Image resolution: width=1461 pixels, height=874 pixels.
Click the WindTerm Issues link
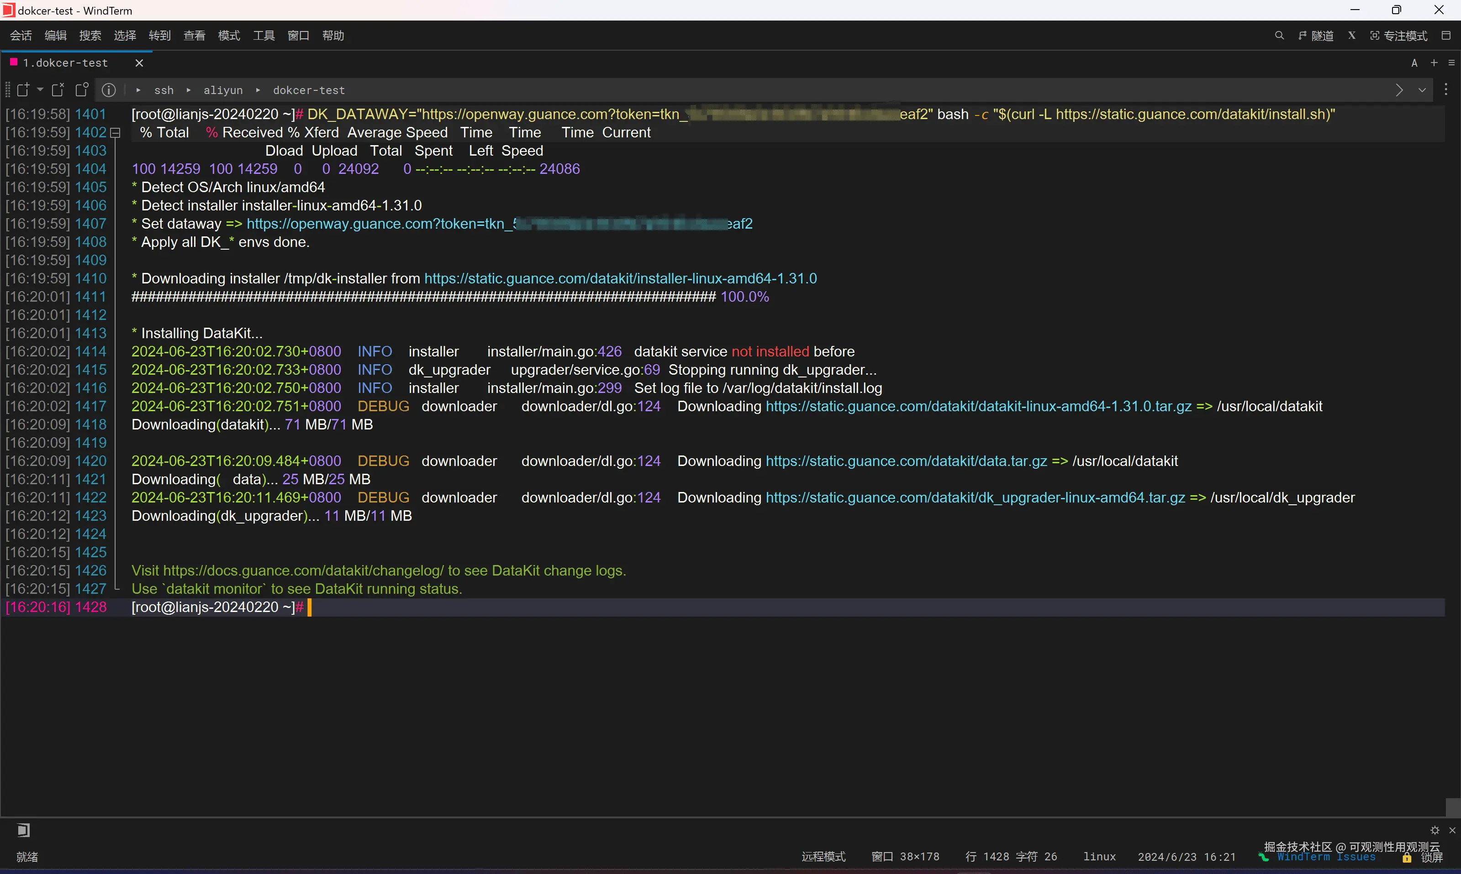click(1326, 858)
